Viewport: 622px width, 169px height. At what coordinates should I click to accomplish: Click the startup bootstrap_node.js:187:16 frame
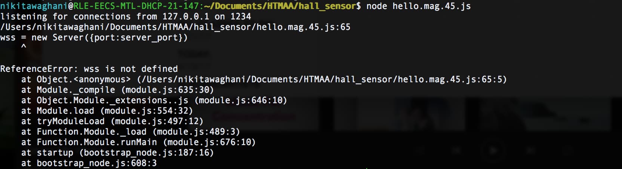pyautogui.click(x=117, y=153)
